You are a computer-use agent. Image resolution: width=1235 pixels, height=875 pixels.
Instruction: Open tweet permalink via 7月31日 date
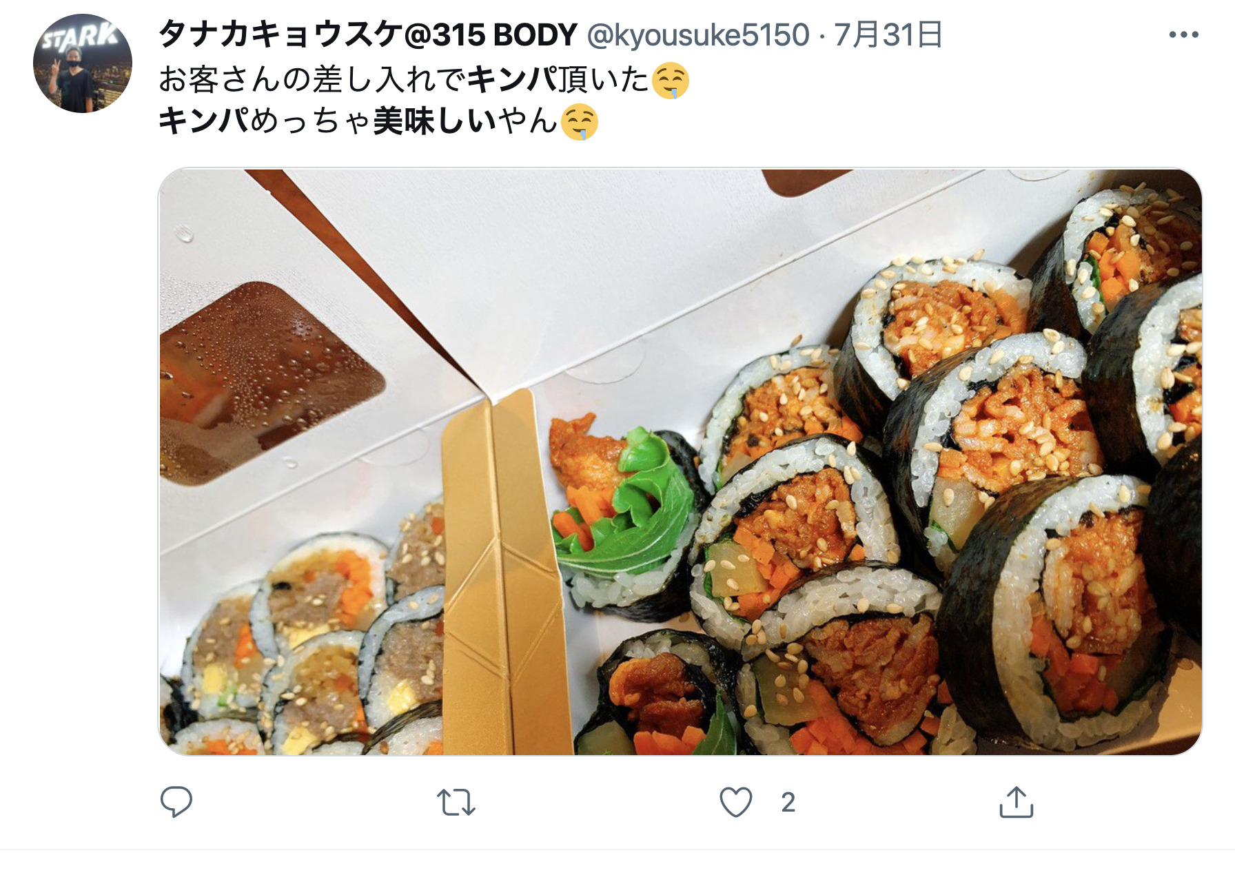pyautogui.click(x=888, y=34)
